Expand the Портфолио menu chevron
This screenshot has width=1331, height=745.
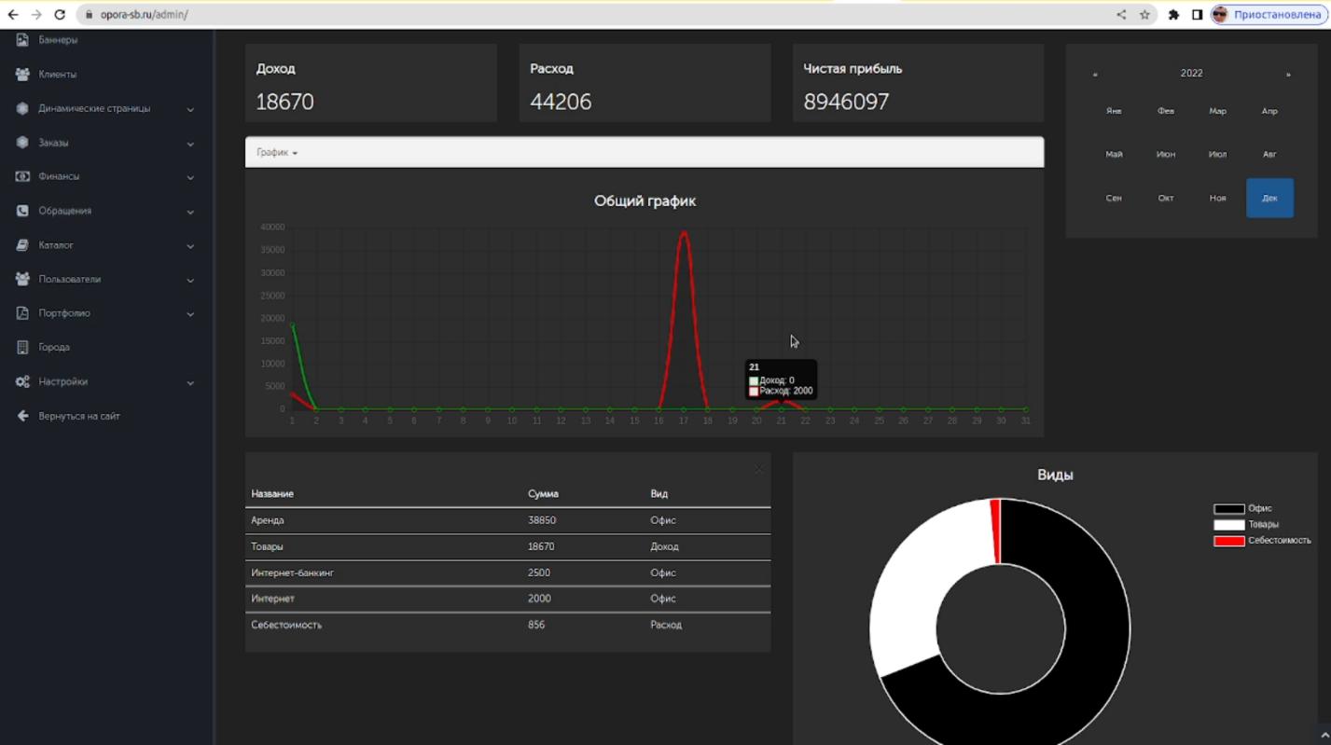[190, 314]
